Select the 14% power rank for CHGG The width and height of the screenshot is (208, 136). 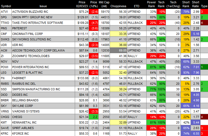click(151, 117)
